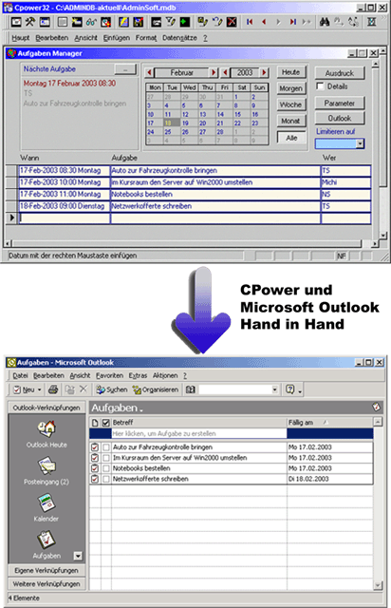Click the Aufgaben folder banner icon at right
Viewport: 391px width, 608px height.
tap(376, 408)
